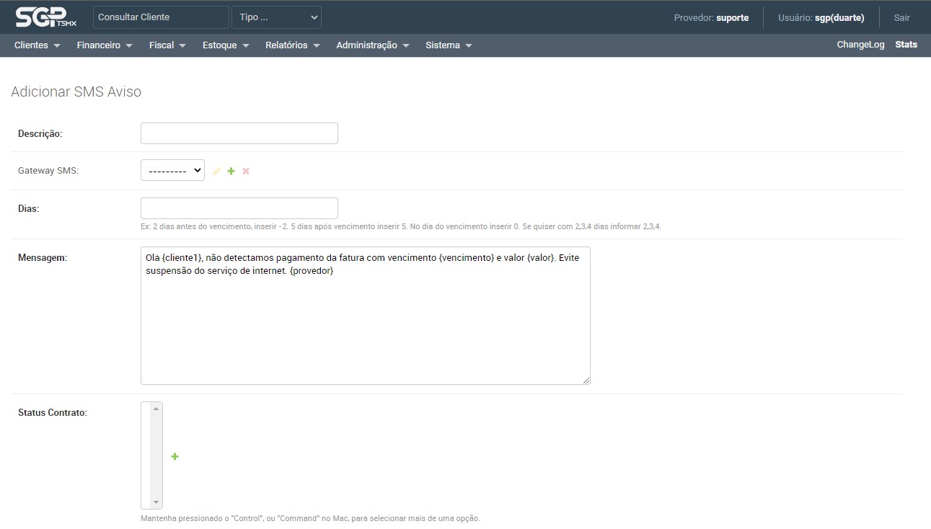This screenshot has width=931, height=529.
Task: Expand the Clientes menu
Action: coord(37,45)
